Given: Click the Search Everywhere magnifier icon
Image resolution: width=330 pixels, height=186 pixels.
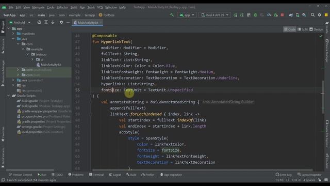Looking at the screenshot, I should pos(312,15).
